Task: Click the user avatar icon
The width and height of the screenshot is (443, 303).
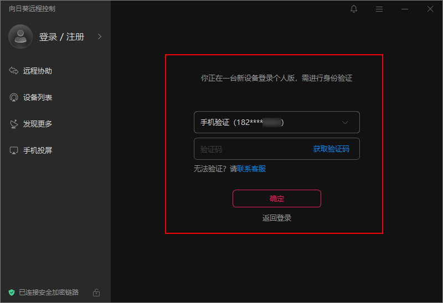Action: pyautogui.click(x=21, y=37)
